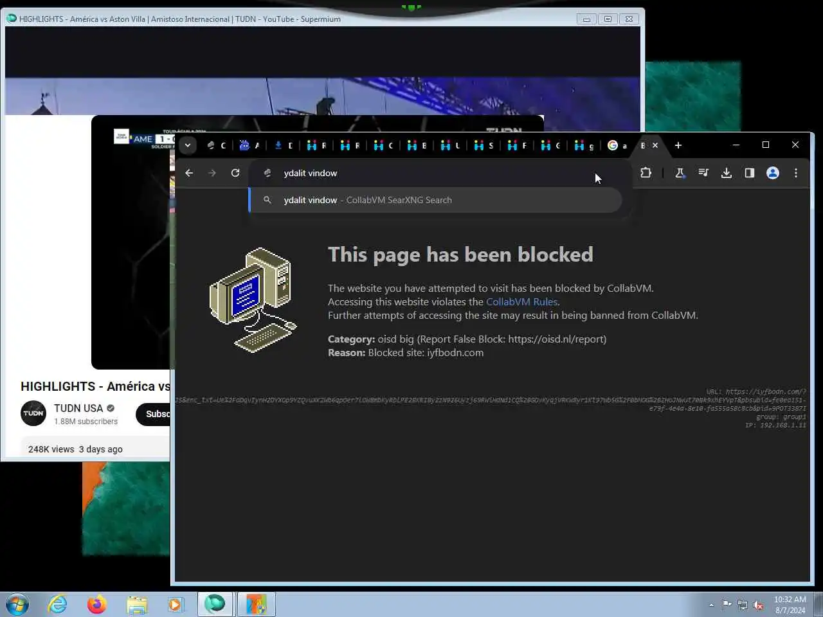Show hidden system tray icons
Viewport: 823px width, 617px height.
pos(711,605)
